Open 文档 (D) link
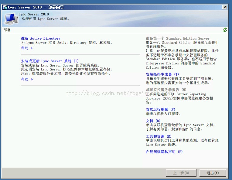This screenshot has width=232, height=180. coord(153,121)
